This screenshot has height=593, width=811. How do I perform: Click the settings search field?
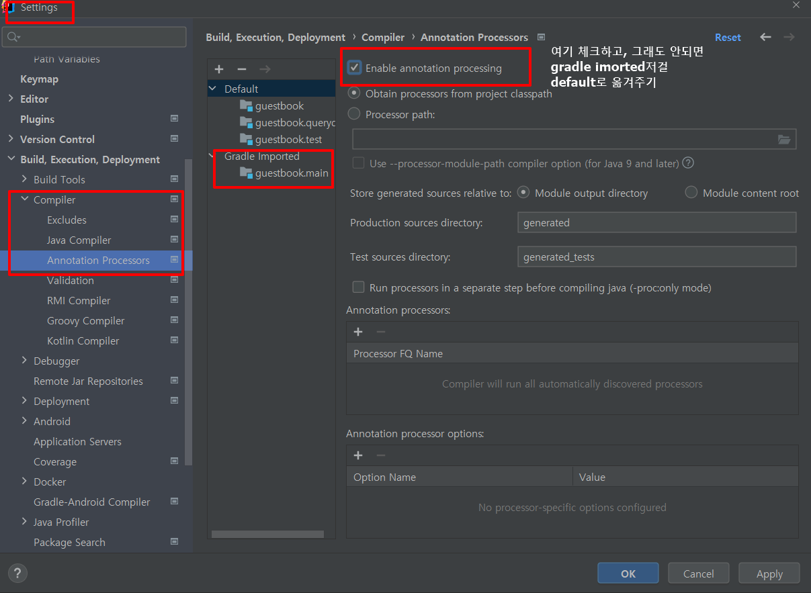pos(94,37)
